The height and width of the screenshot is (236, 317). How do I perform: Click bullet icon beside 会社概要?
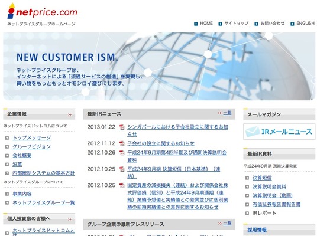coord(7,156)
